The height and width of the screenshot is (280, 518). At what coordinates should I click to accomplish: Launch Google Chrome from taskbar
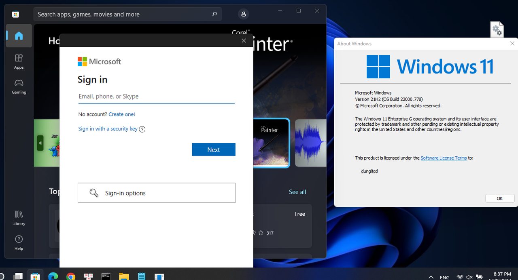[x=71, y=277]
